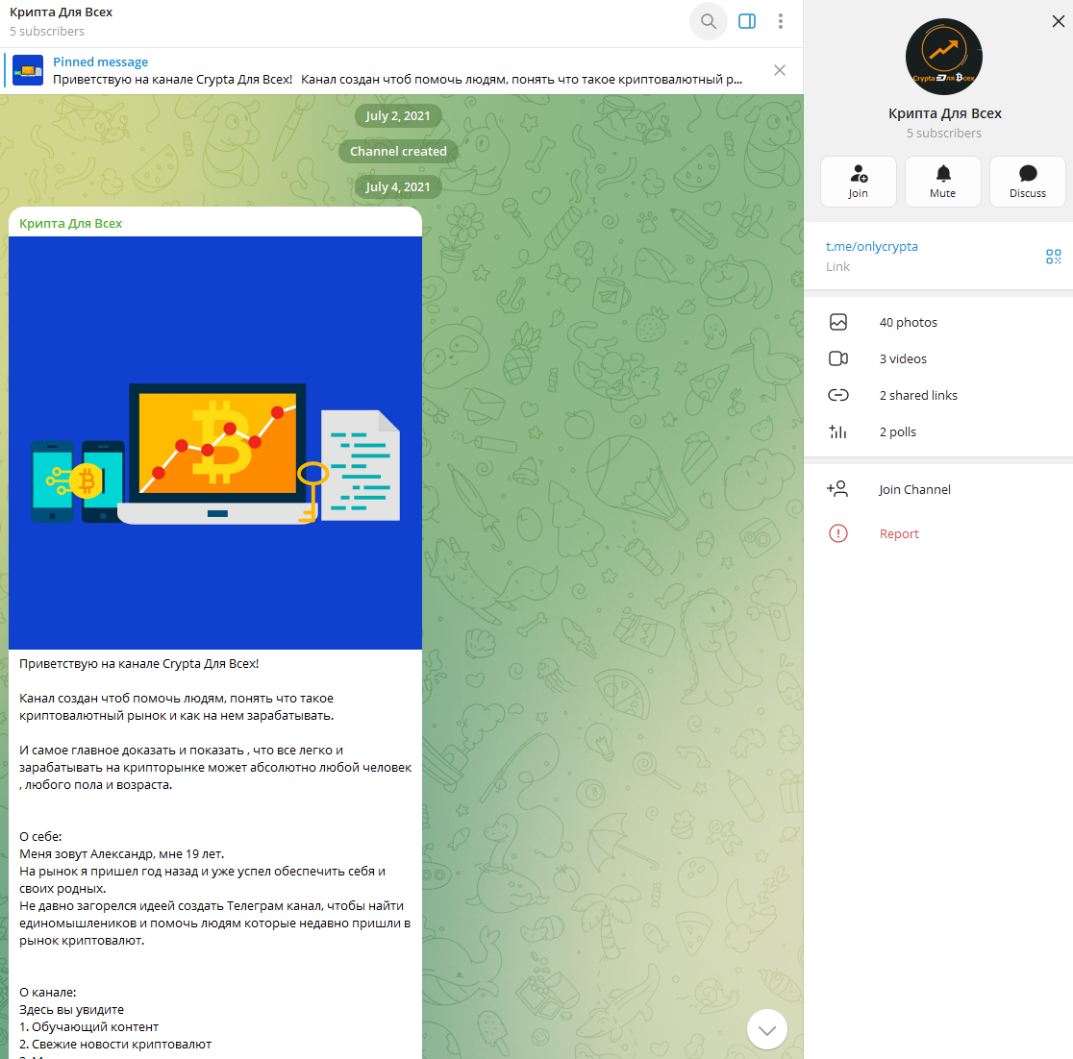
Task: Open the pinned message thumbnail
Action: coord(28,70)
